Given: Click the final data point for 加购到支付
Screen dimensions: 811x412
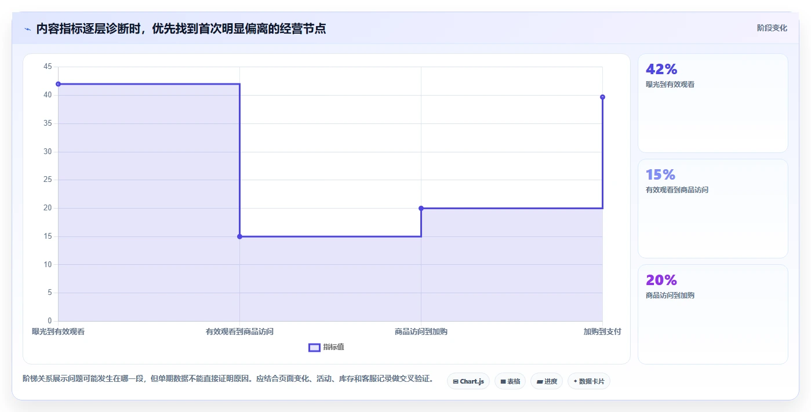Looking at the screenshot, I should pos(602,97).
